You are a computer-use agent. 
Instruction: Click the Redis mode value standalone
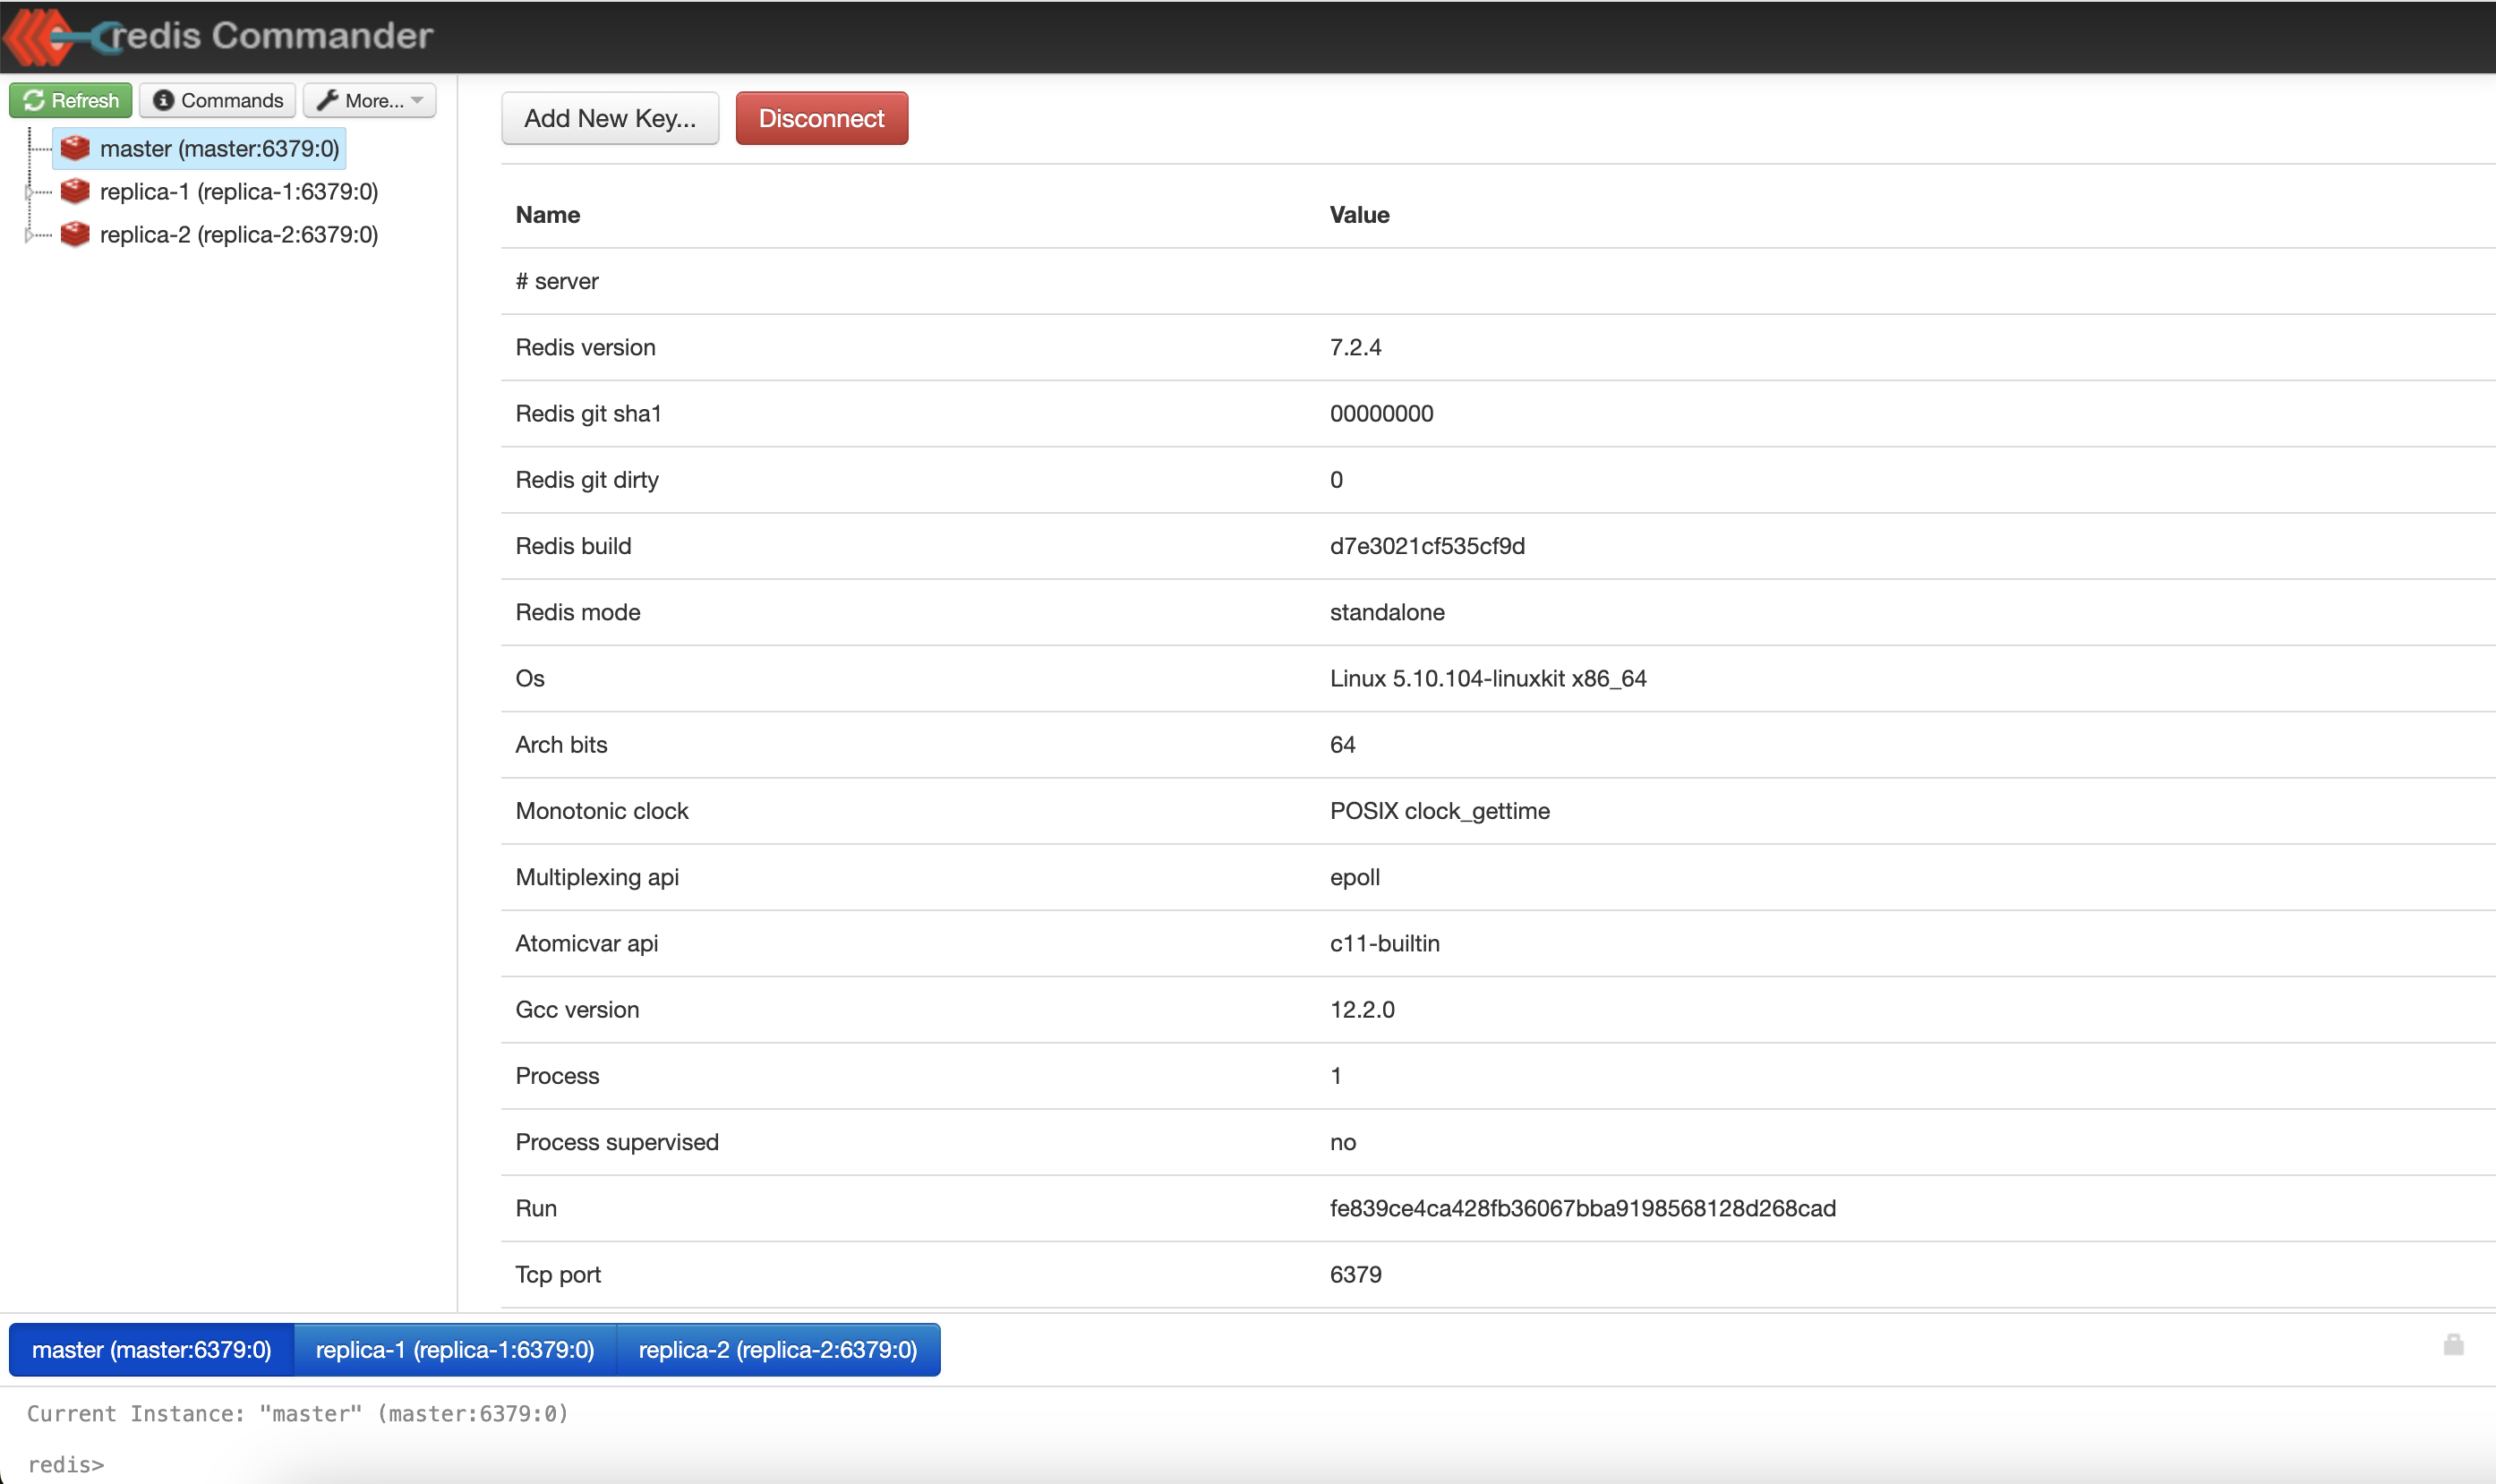pos(1387,612)
